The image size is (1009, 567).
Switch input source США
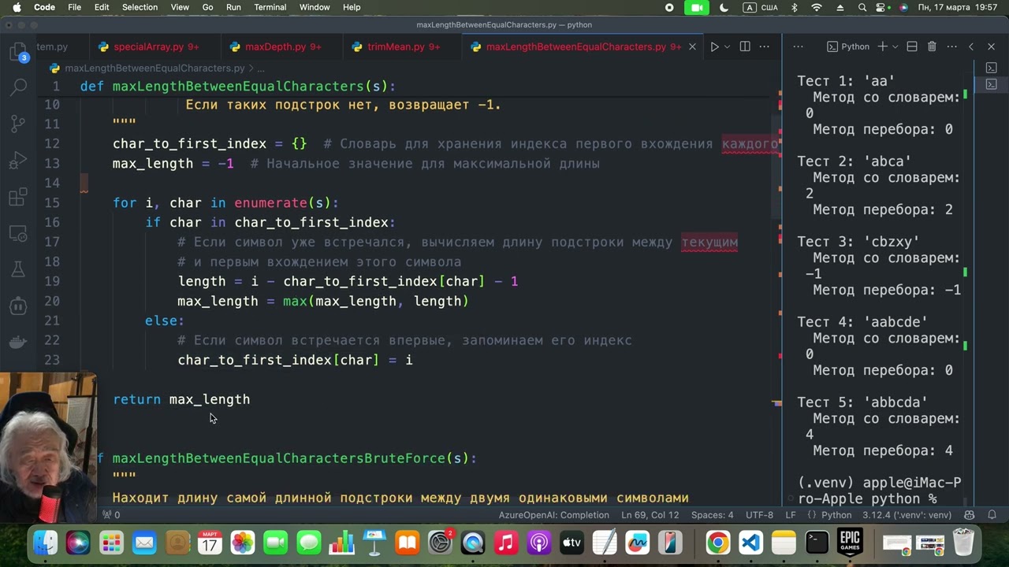(x=761, y=7)
